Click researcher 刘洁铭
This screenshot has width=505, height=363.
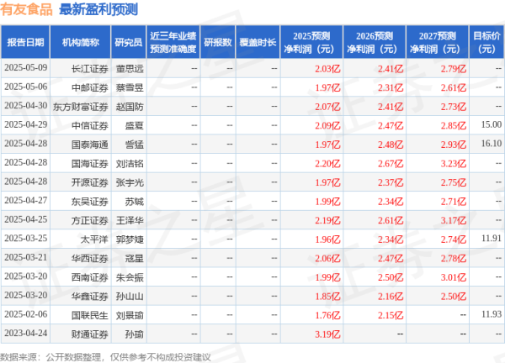[x=130, y=163]
